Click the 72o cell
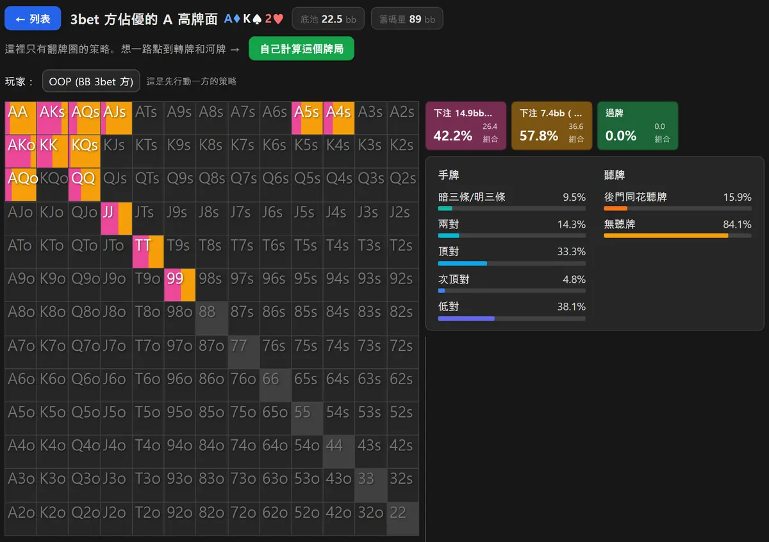 pos(244,518)
